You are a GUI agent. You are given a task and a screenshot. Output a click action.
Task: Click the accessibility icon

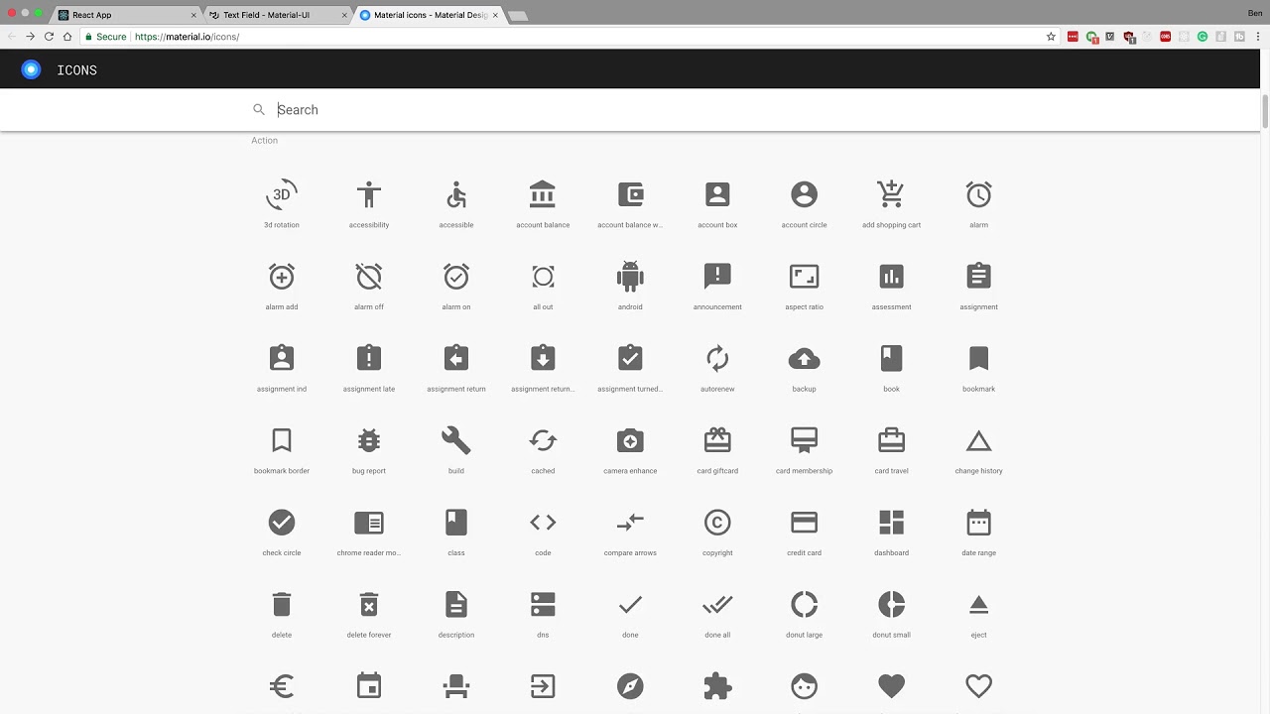368,193
